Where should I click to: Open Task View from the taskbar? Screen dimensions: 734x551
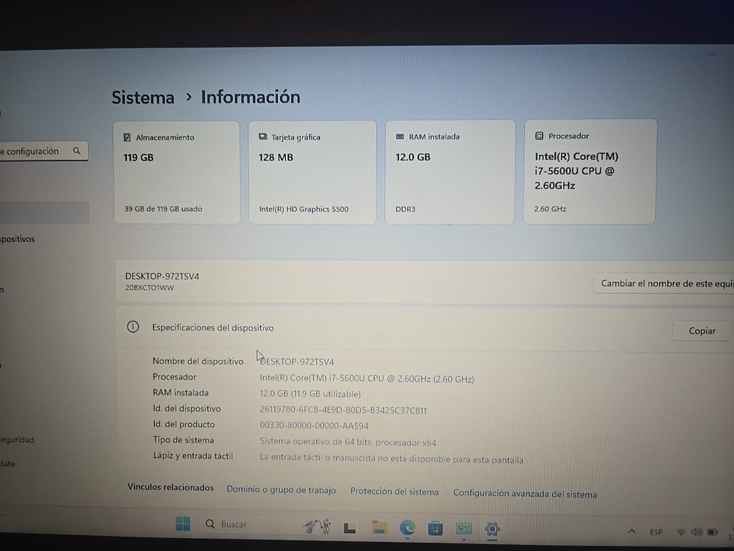pos(350,528)
